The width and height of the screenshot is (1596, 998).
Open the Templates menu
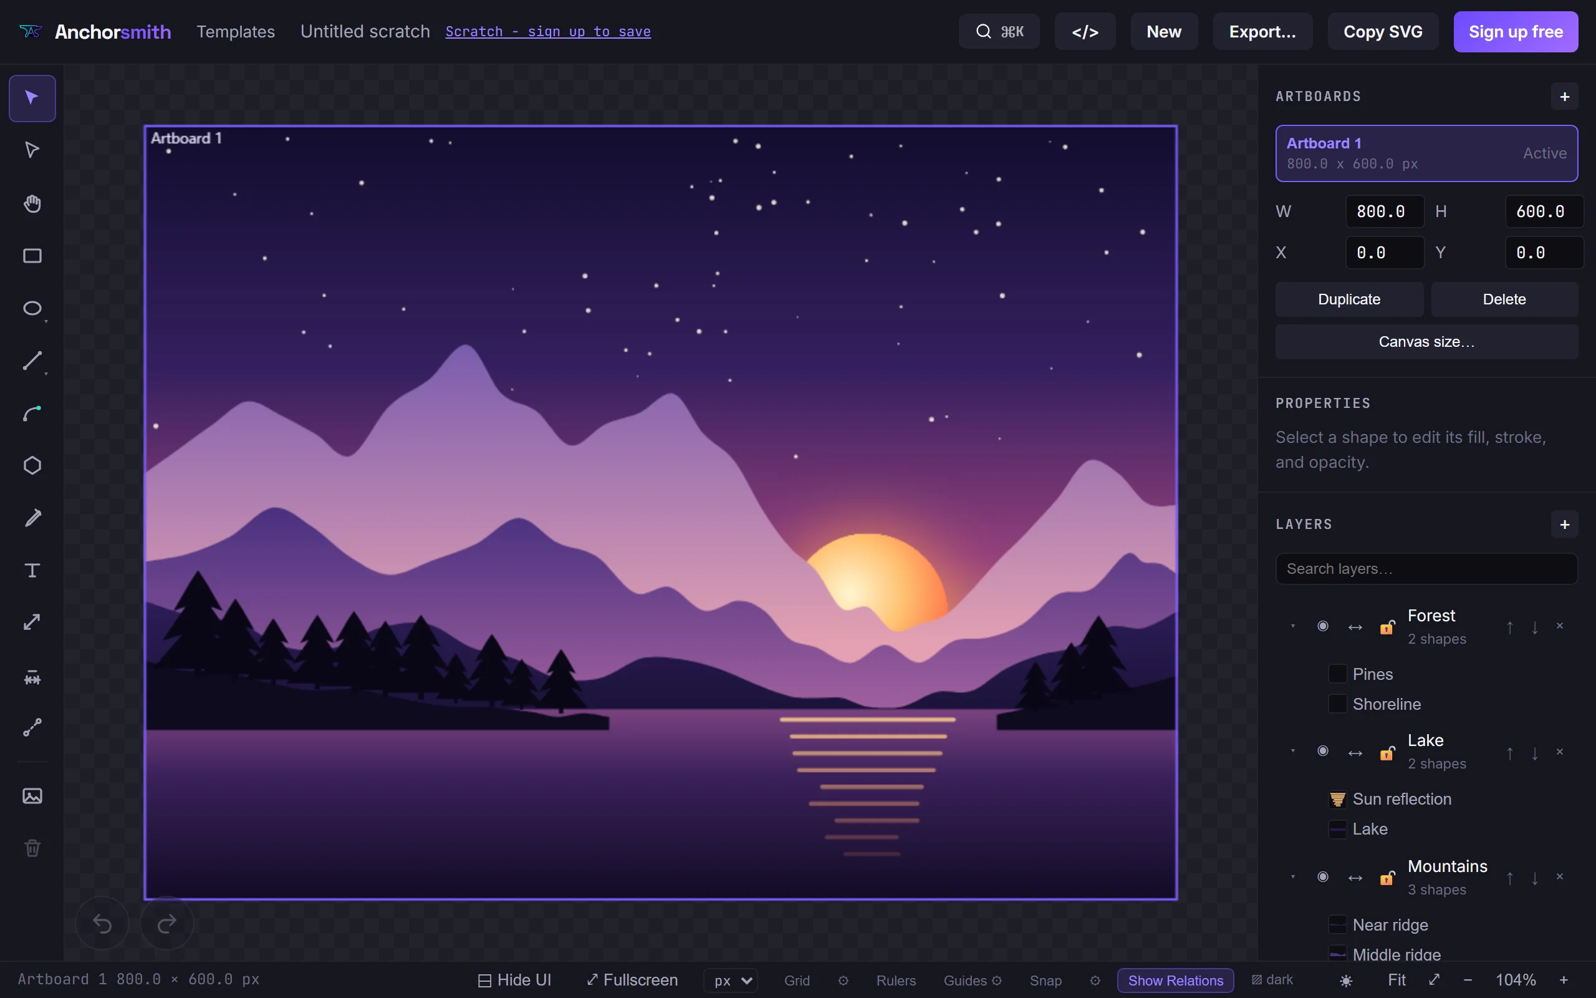(236, 32)
